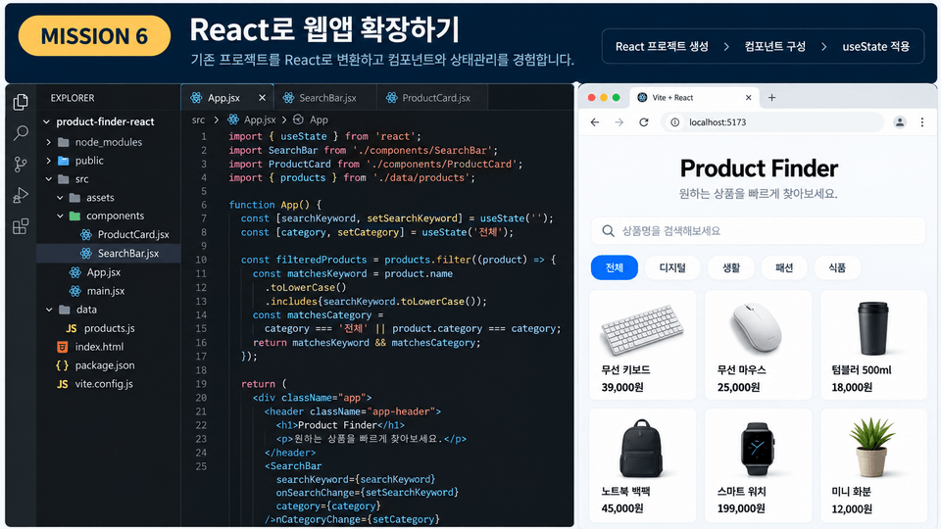Open the 무선 마우스 product card
Image resolution: width=941 pixels, height=529 pixels.
click(x=758, y=345)
